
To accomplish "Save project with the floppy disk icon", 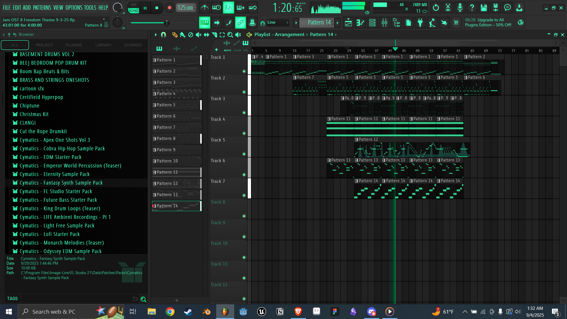I will point(484,8).
